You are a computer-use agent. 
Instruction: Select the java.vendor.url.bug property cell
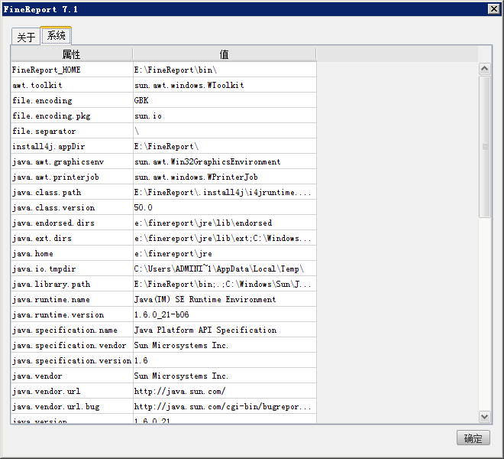tap(72, 406)
